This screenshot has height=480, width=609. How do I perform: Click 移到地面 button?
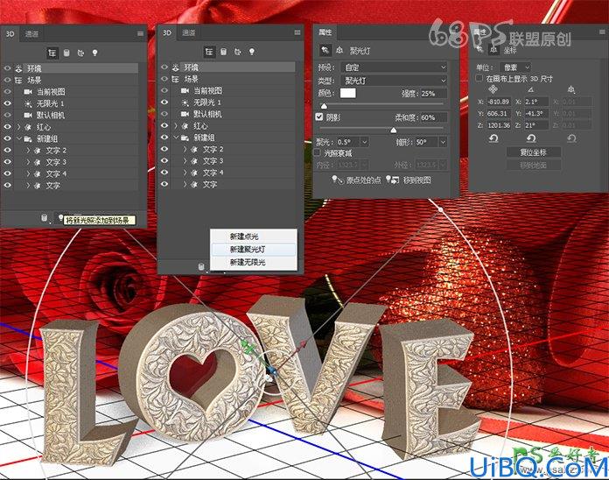(x=533, y=166)
